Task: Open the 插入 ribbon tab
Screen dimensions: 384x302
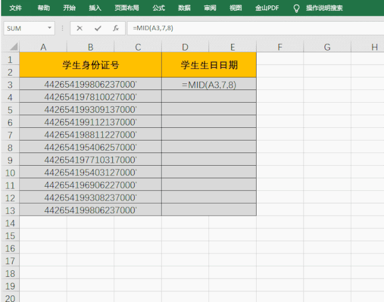Action: [95, 8]
